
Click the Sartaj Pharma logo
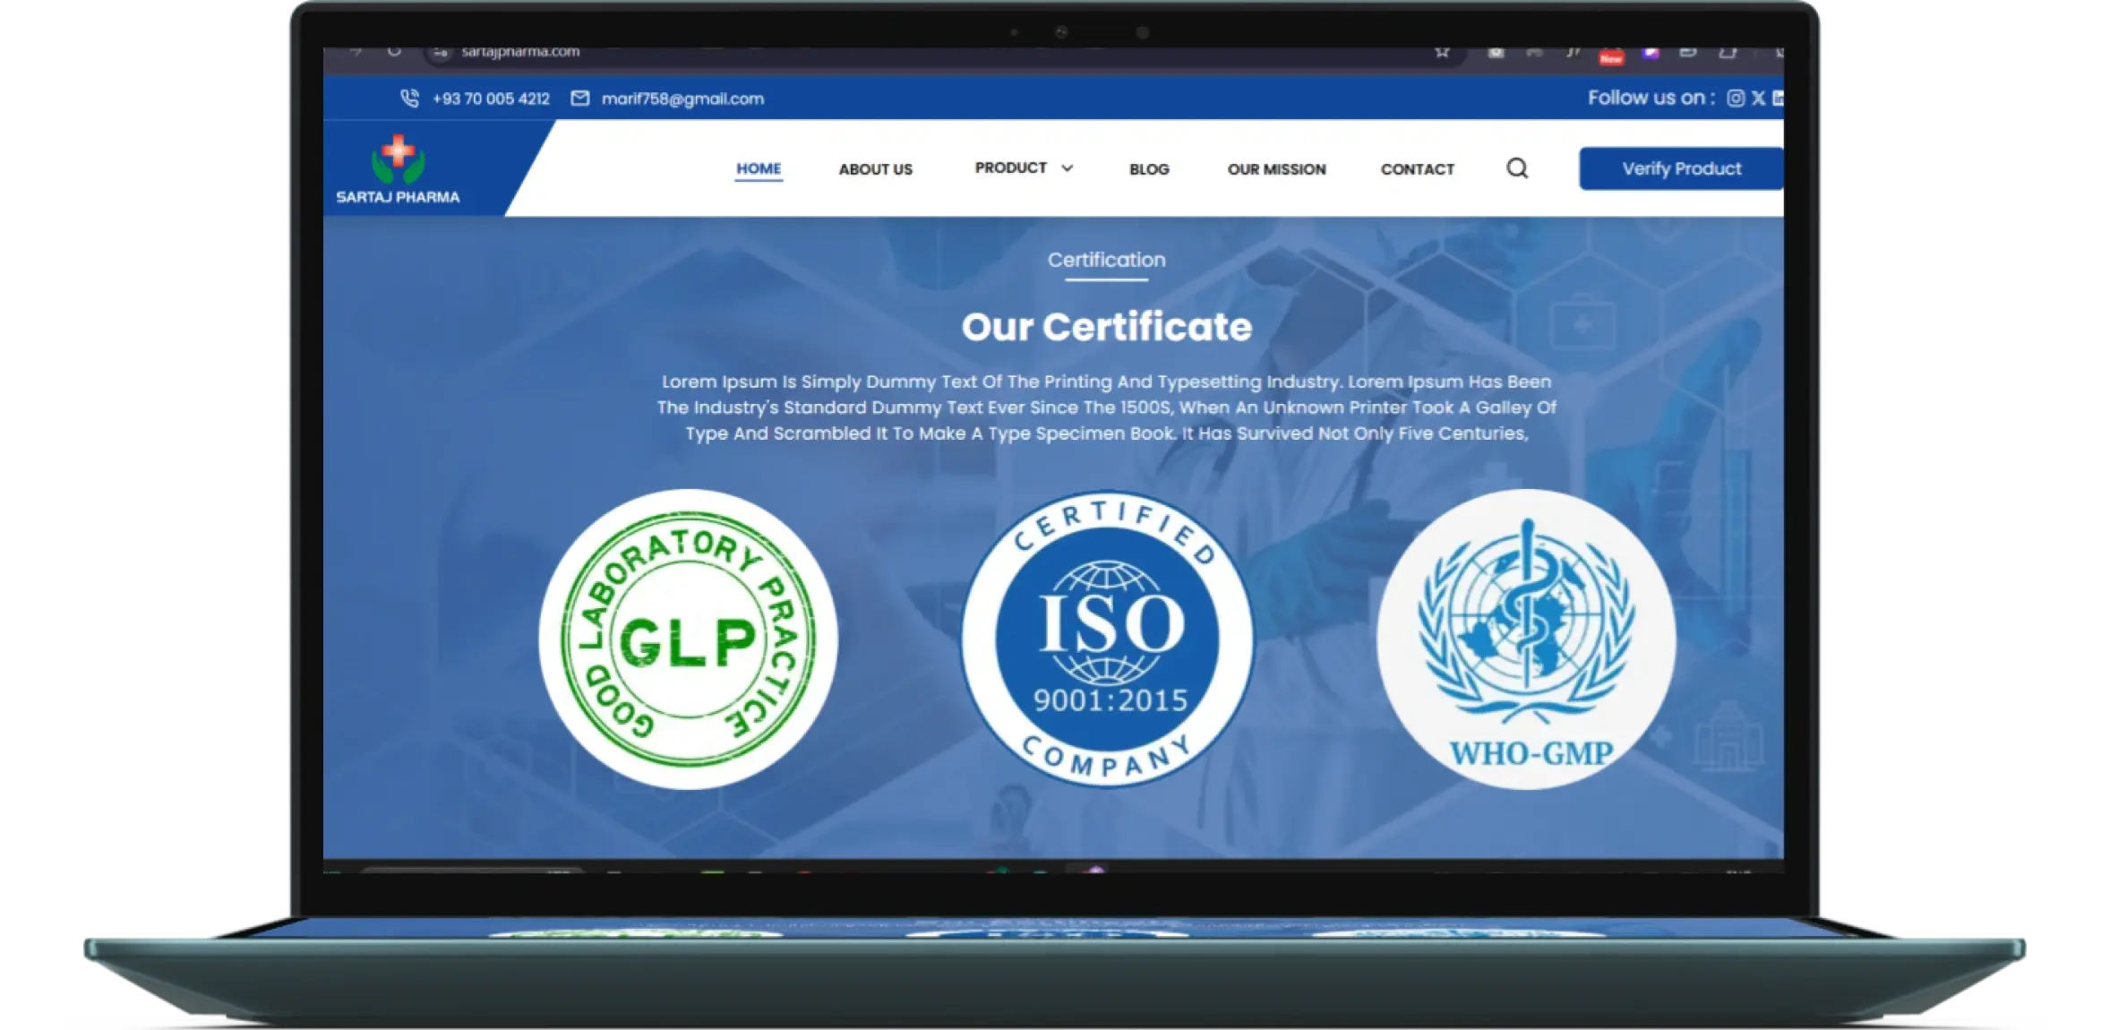tap(399, 167)
